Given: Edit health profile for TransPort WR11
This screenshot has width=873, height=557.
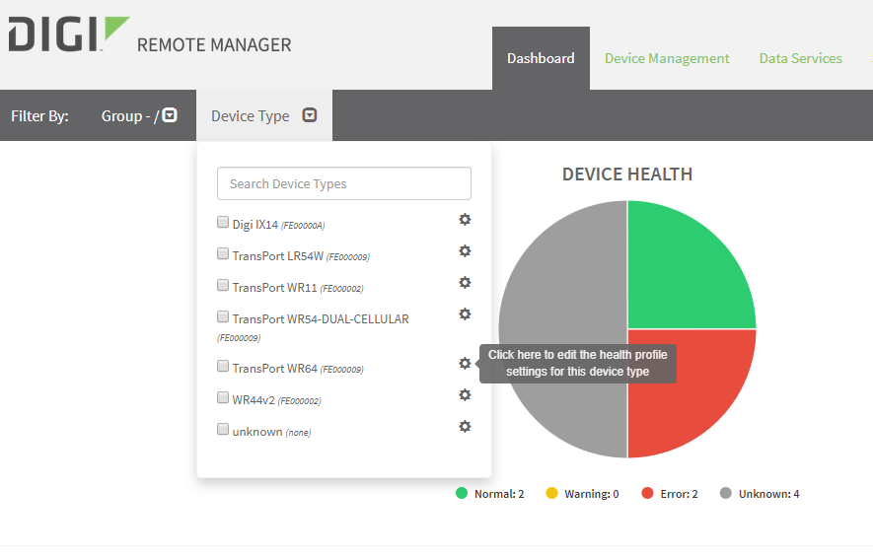Looking at the screenshot, I should pos(465,283).
